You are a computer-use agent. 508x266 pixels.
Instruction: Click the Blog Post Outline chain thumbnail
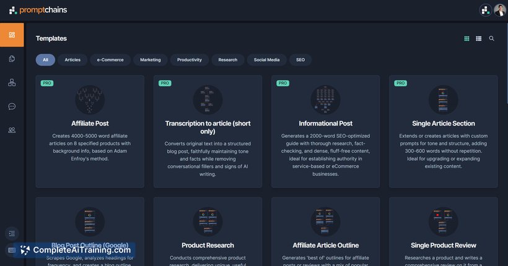[90, 221]
